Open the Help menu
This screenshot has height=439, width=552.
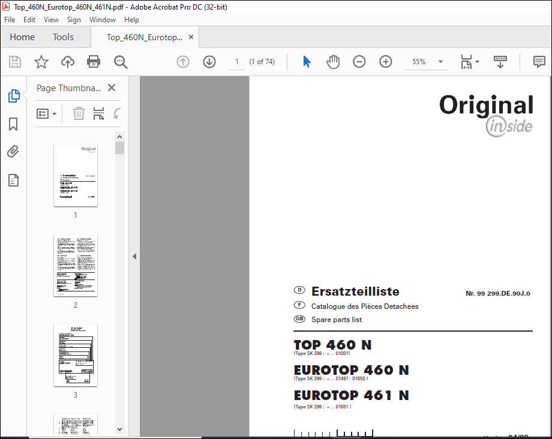click(x=131, y=20)
